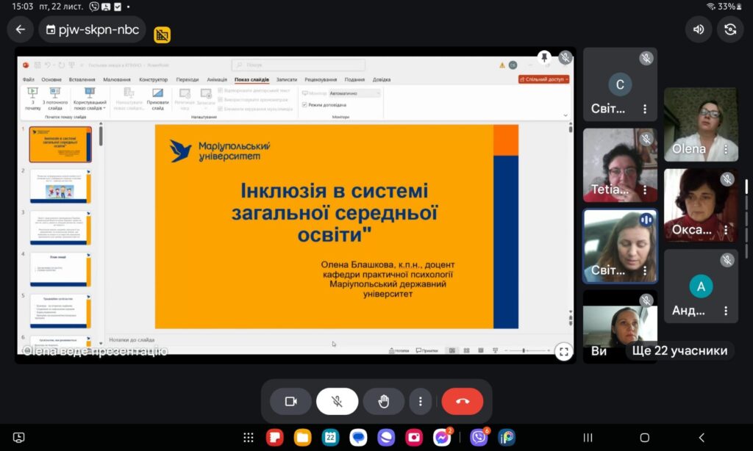Viewport: 753px width, 451px height.
Task: Open the pjw-skpn-nbc meeting code details
Action: 92,30
